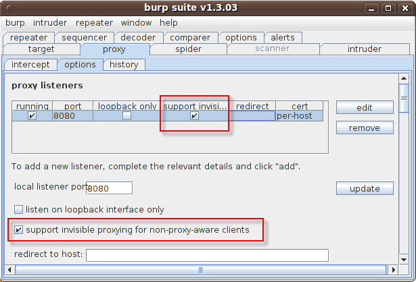This screenshot has width=416, height=282.
Task: Click the vertical scrollbar down arrow
Action: point(404,260)
